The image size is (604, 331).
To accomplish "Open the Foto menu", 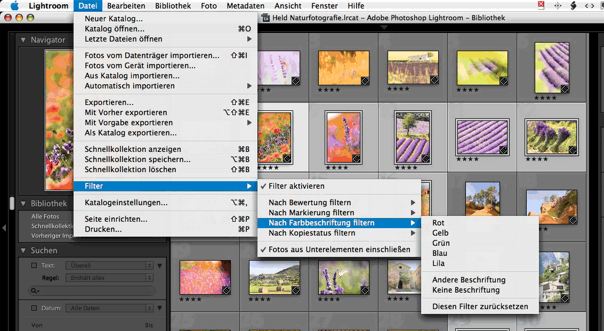I will 209,6.
